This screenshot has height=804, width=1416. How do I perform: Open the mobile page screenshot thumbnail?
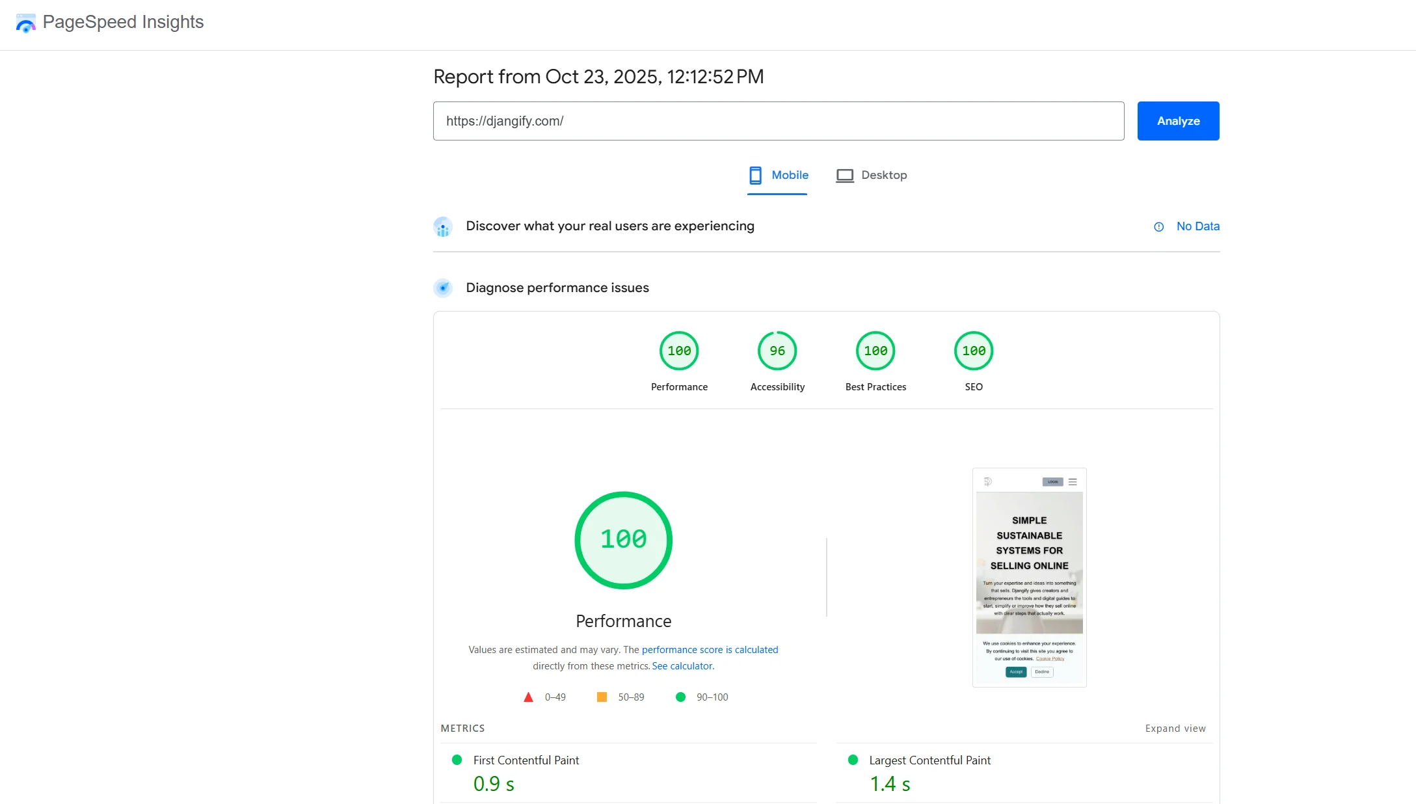pyautogui.click(x=1029, y=577)
